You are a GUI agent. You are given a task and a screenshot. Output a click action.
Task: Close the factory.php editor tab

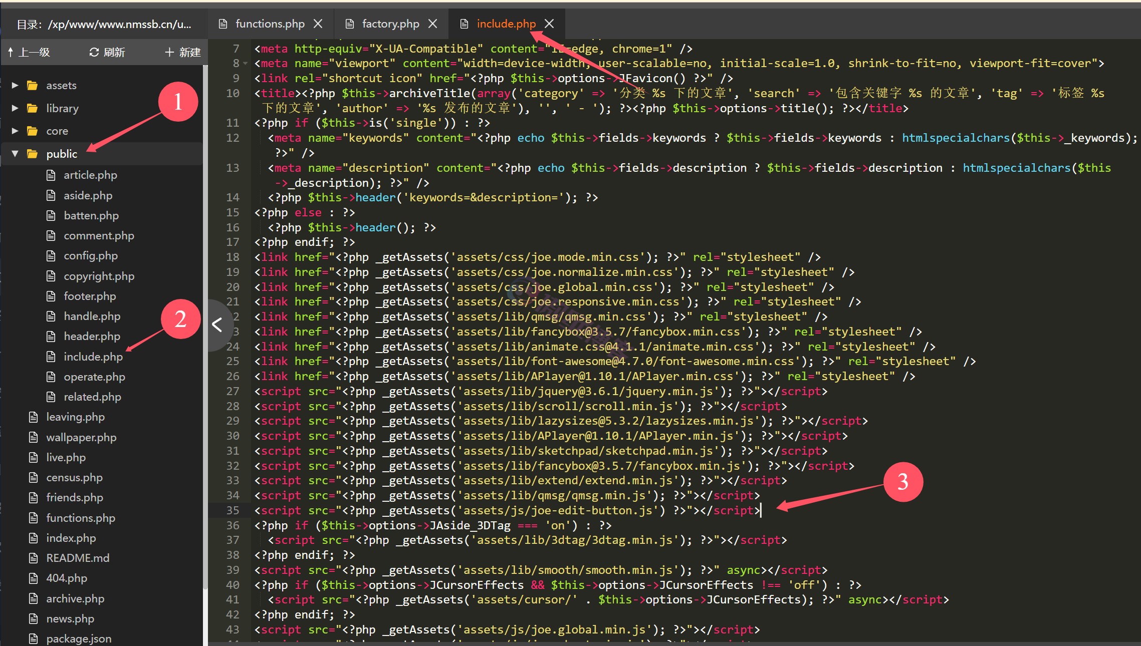433,24
